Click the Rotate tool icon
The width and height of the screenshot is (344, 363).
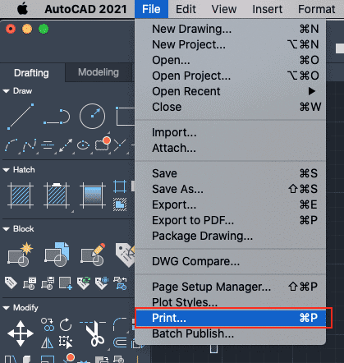[66, 324]
